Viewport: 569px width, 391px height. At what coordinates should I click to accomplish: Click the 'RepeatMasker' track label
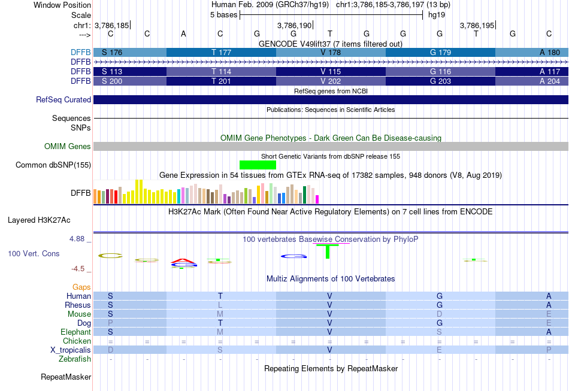(x=66, y=377)
